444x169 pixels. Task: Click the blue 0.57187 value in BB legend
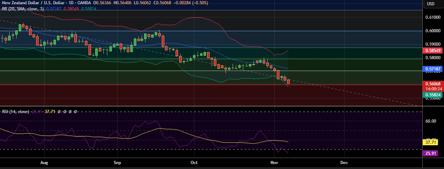pos(53,9)
